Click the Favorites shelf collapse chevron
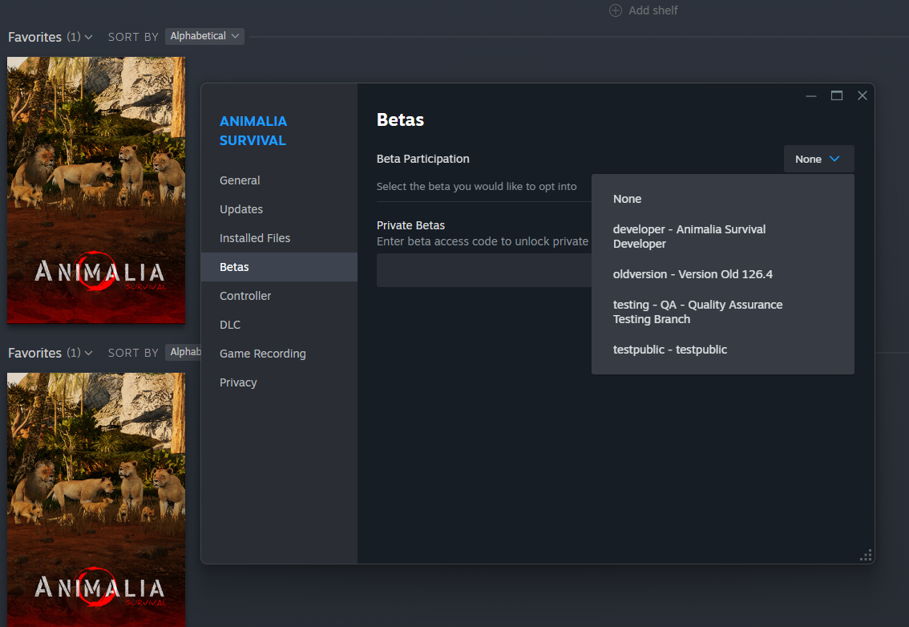Screen dimensions: 909x627 coord(88,37)
